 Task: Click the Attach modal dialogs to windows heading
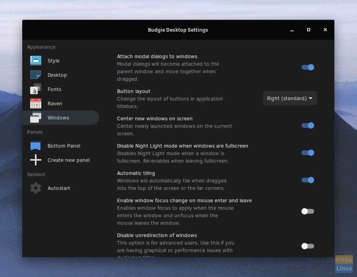(x=157, y=56)
